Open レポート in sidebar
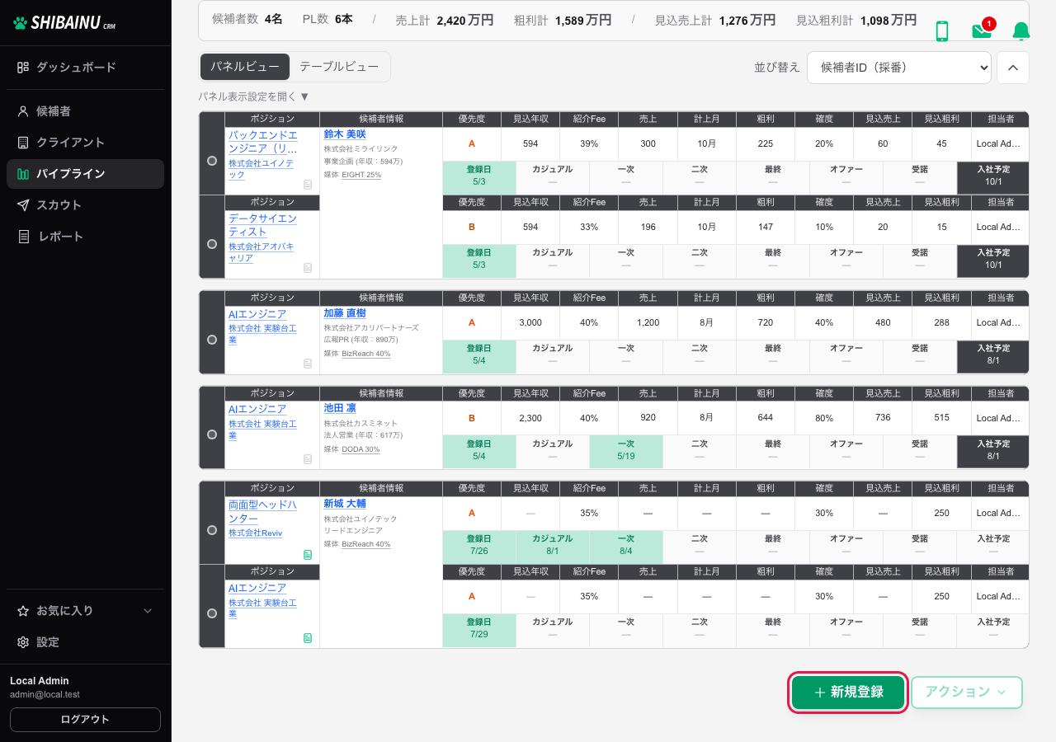1056x742 pixels. point(86,237)
